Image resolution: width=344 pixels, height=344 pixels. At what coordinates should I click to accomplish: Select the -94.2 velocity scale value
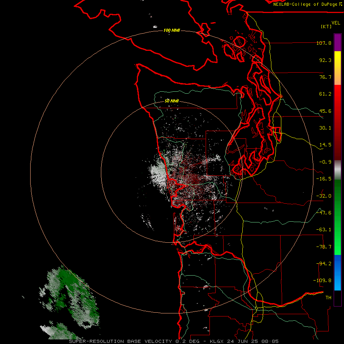[324, 264]
